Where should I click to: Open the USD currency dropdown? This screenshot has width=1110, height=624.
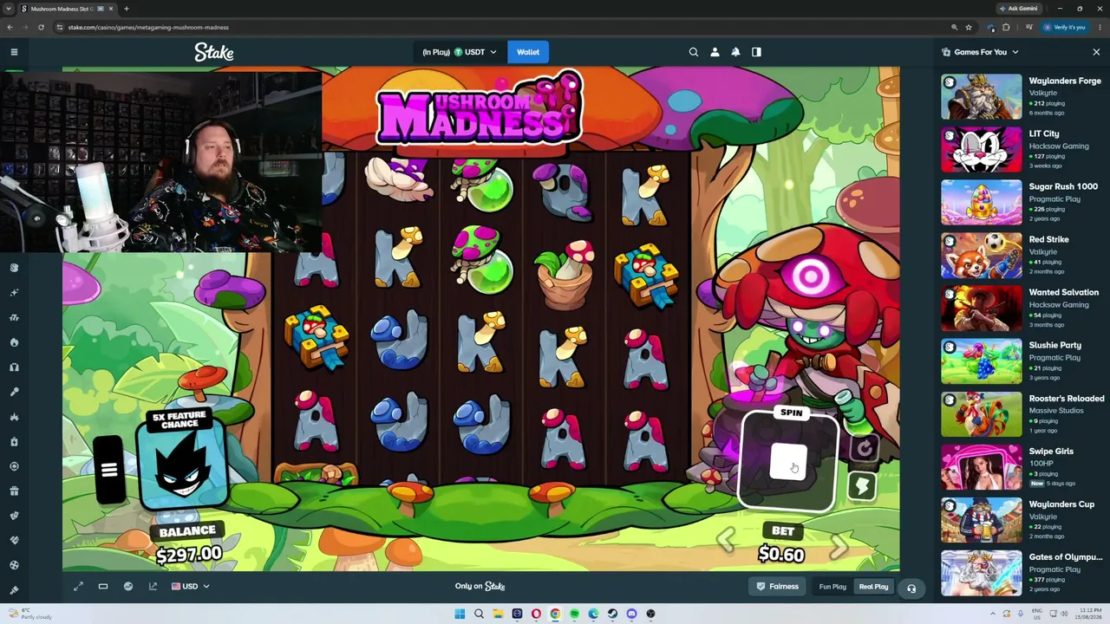tap(191, 587)
